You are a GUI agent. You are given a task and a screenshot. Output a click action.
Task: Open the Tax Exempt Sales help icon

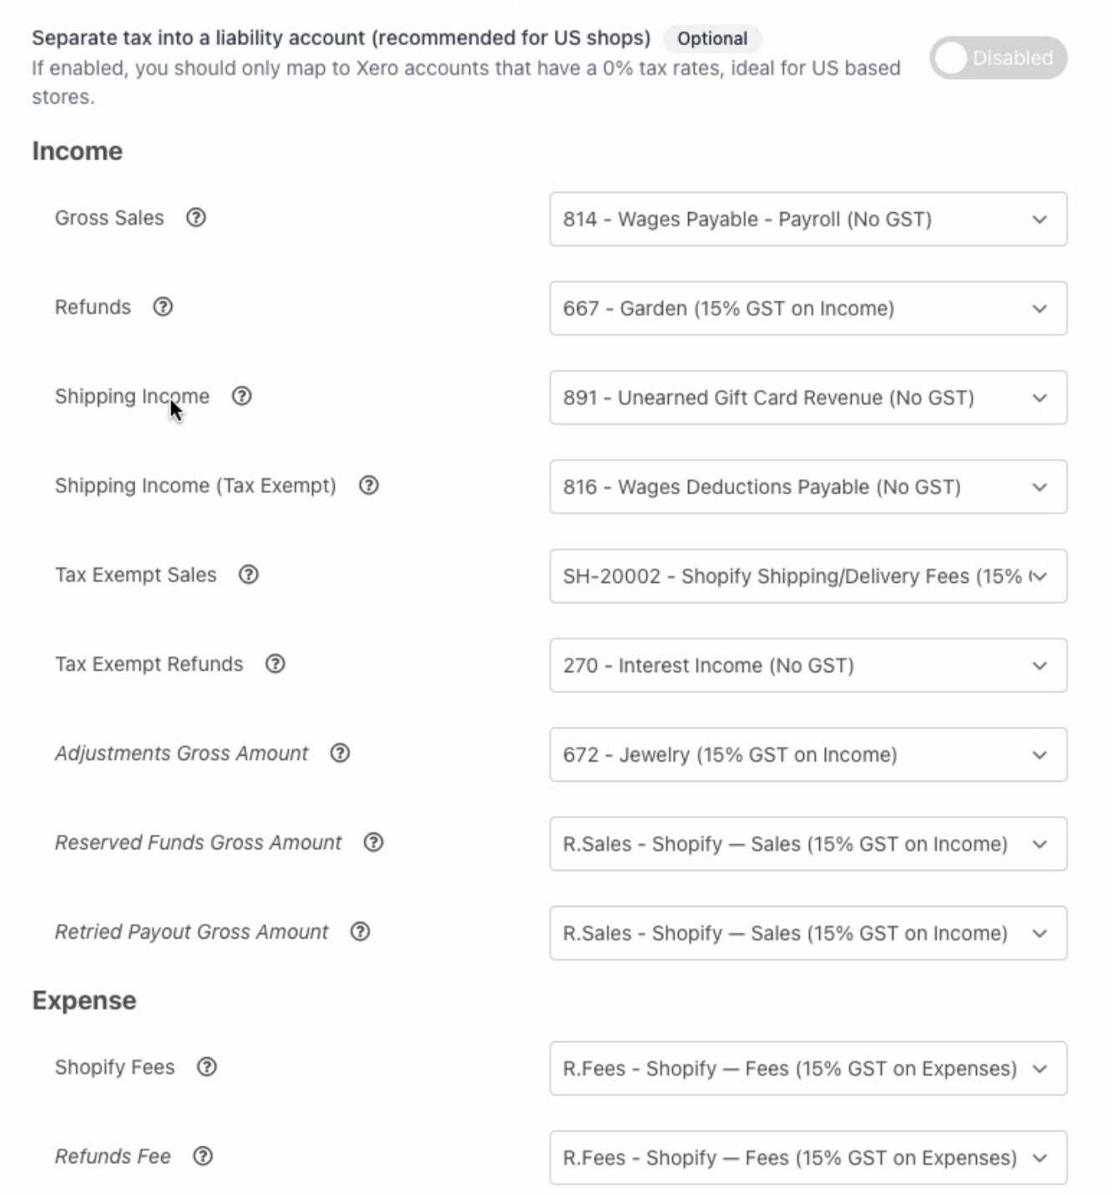249,574
